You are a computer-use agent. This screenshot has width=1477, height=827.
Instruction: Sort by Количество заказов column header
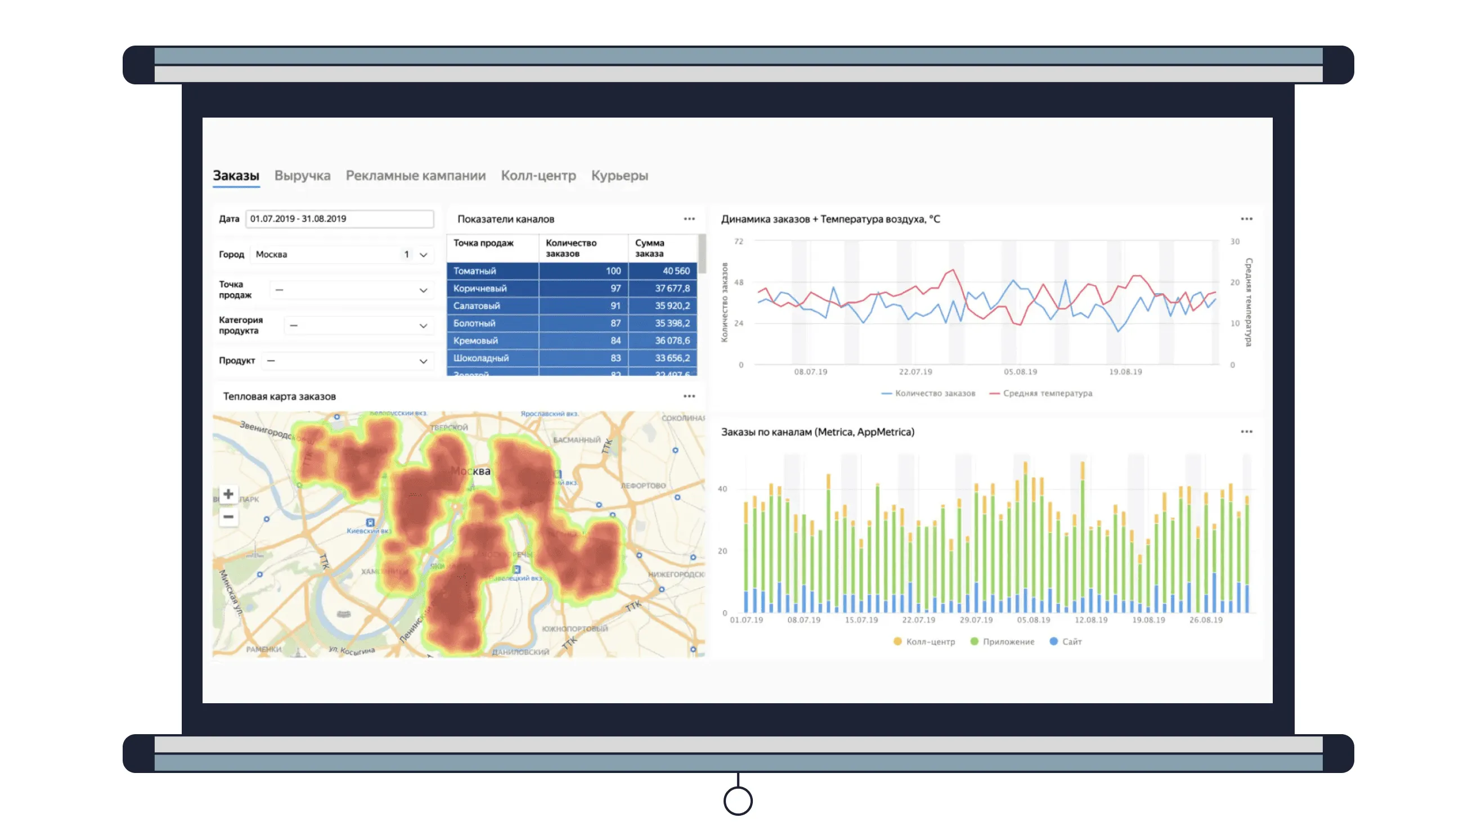[583, 248]
